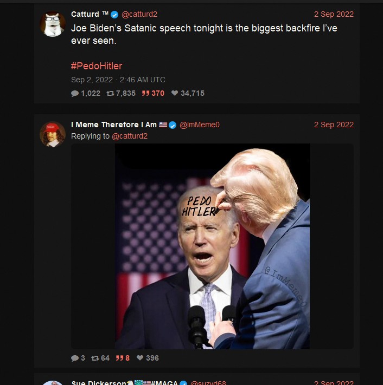Click Catturd's verified badge icon
Viewport: 383px width, 385px height.
pos(114,15)
